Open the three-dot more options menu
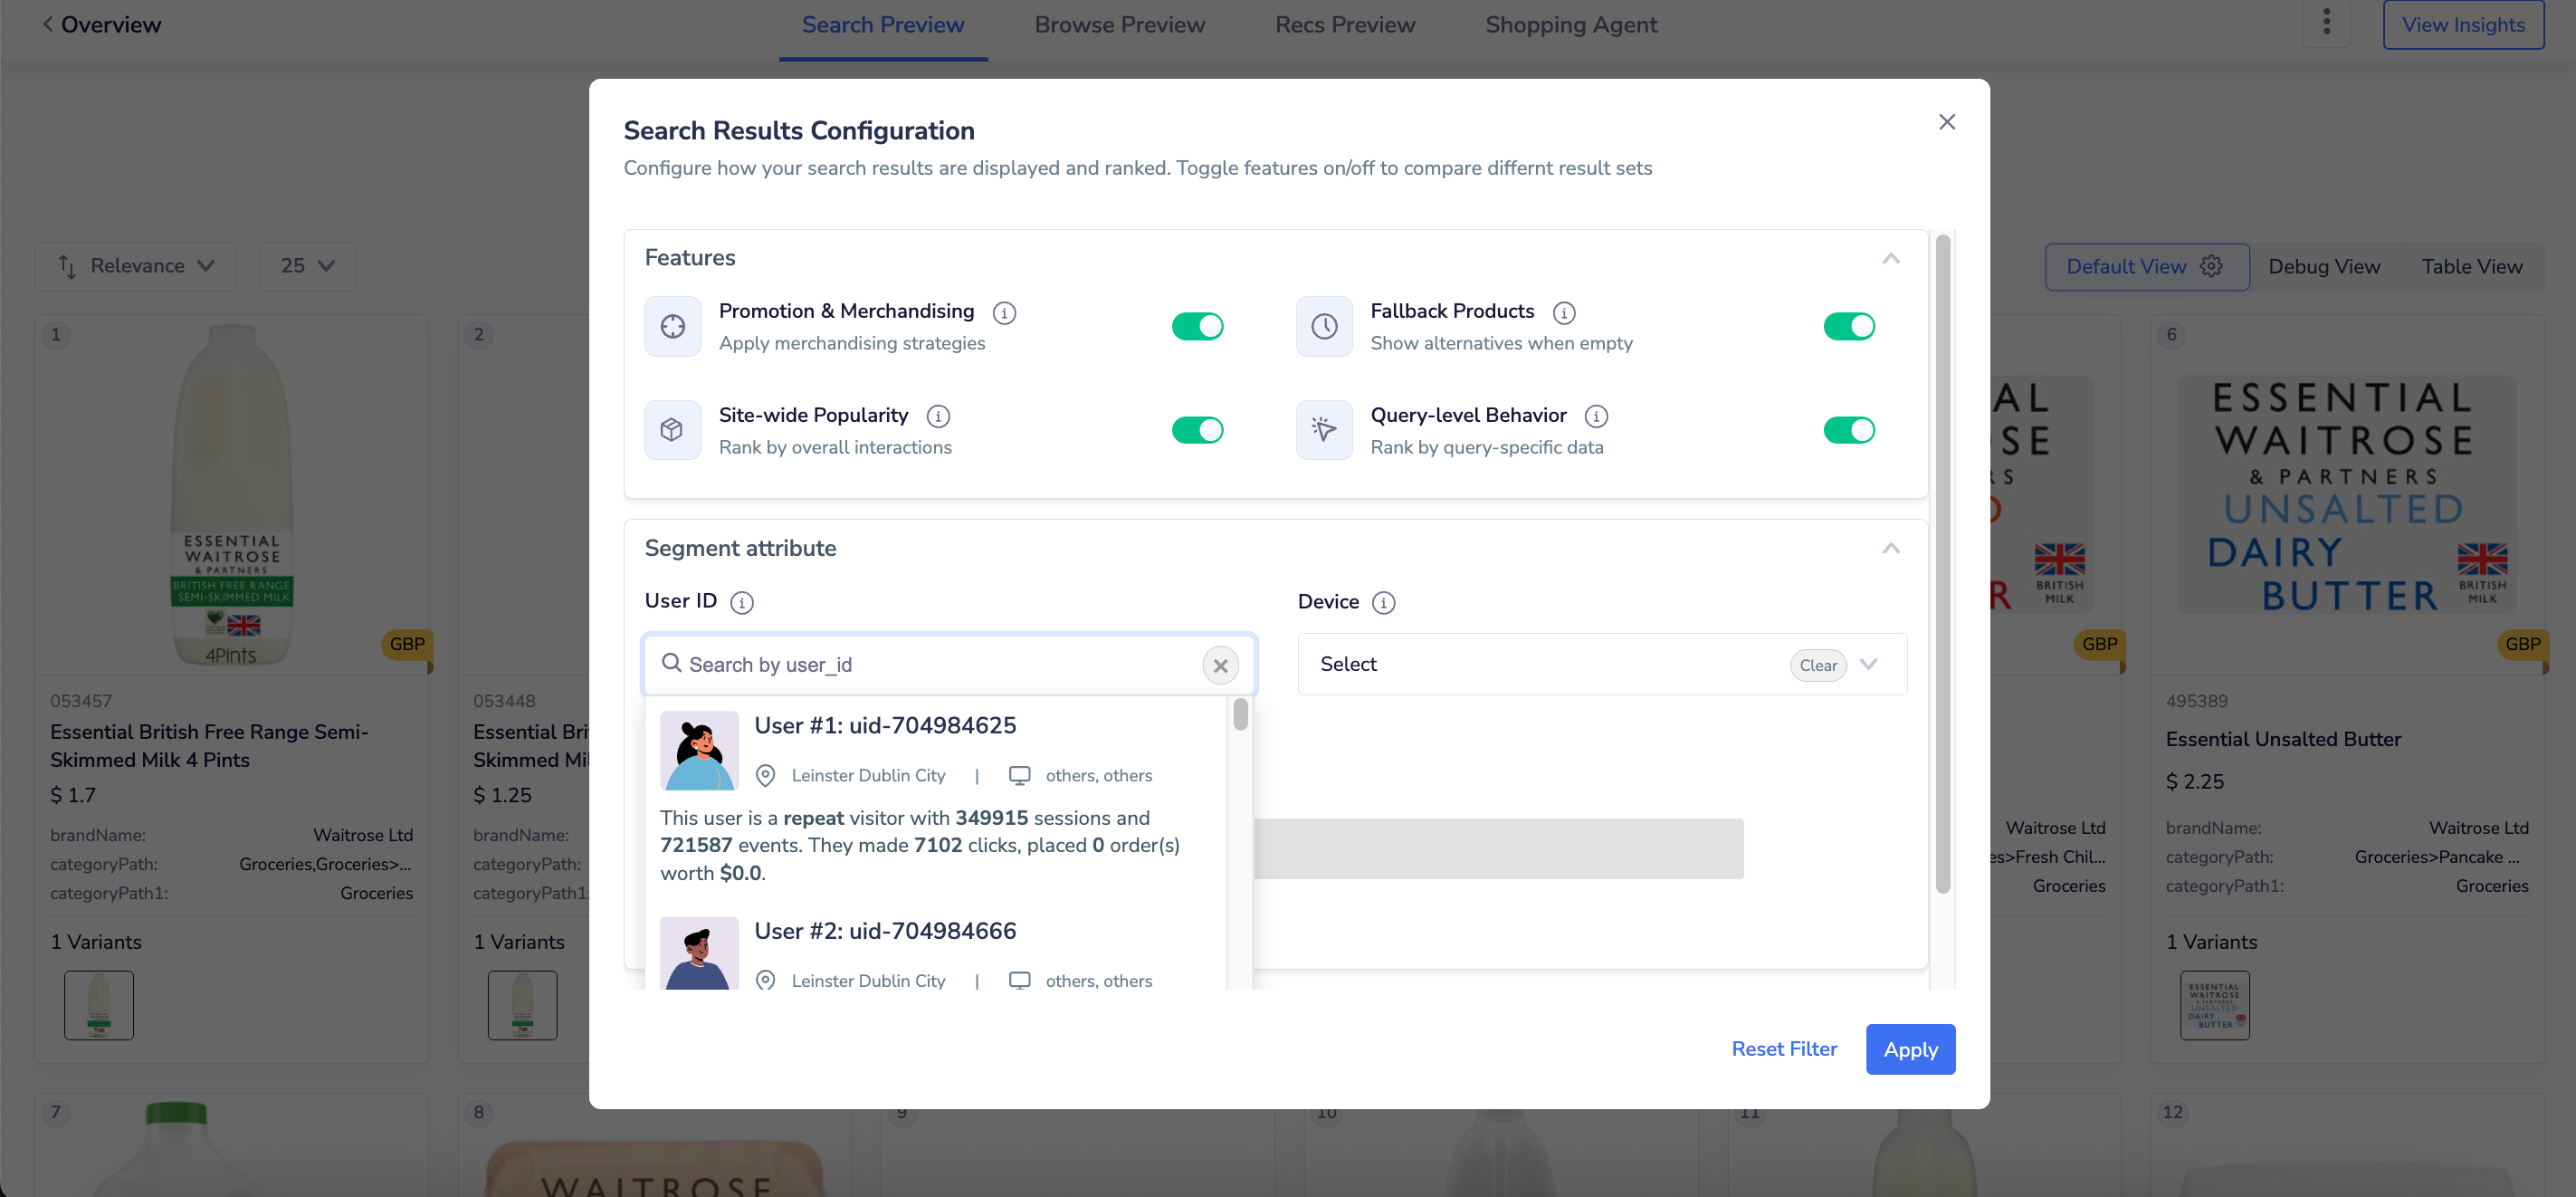 [2326, 22]
